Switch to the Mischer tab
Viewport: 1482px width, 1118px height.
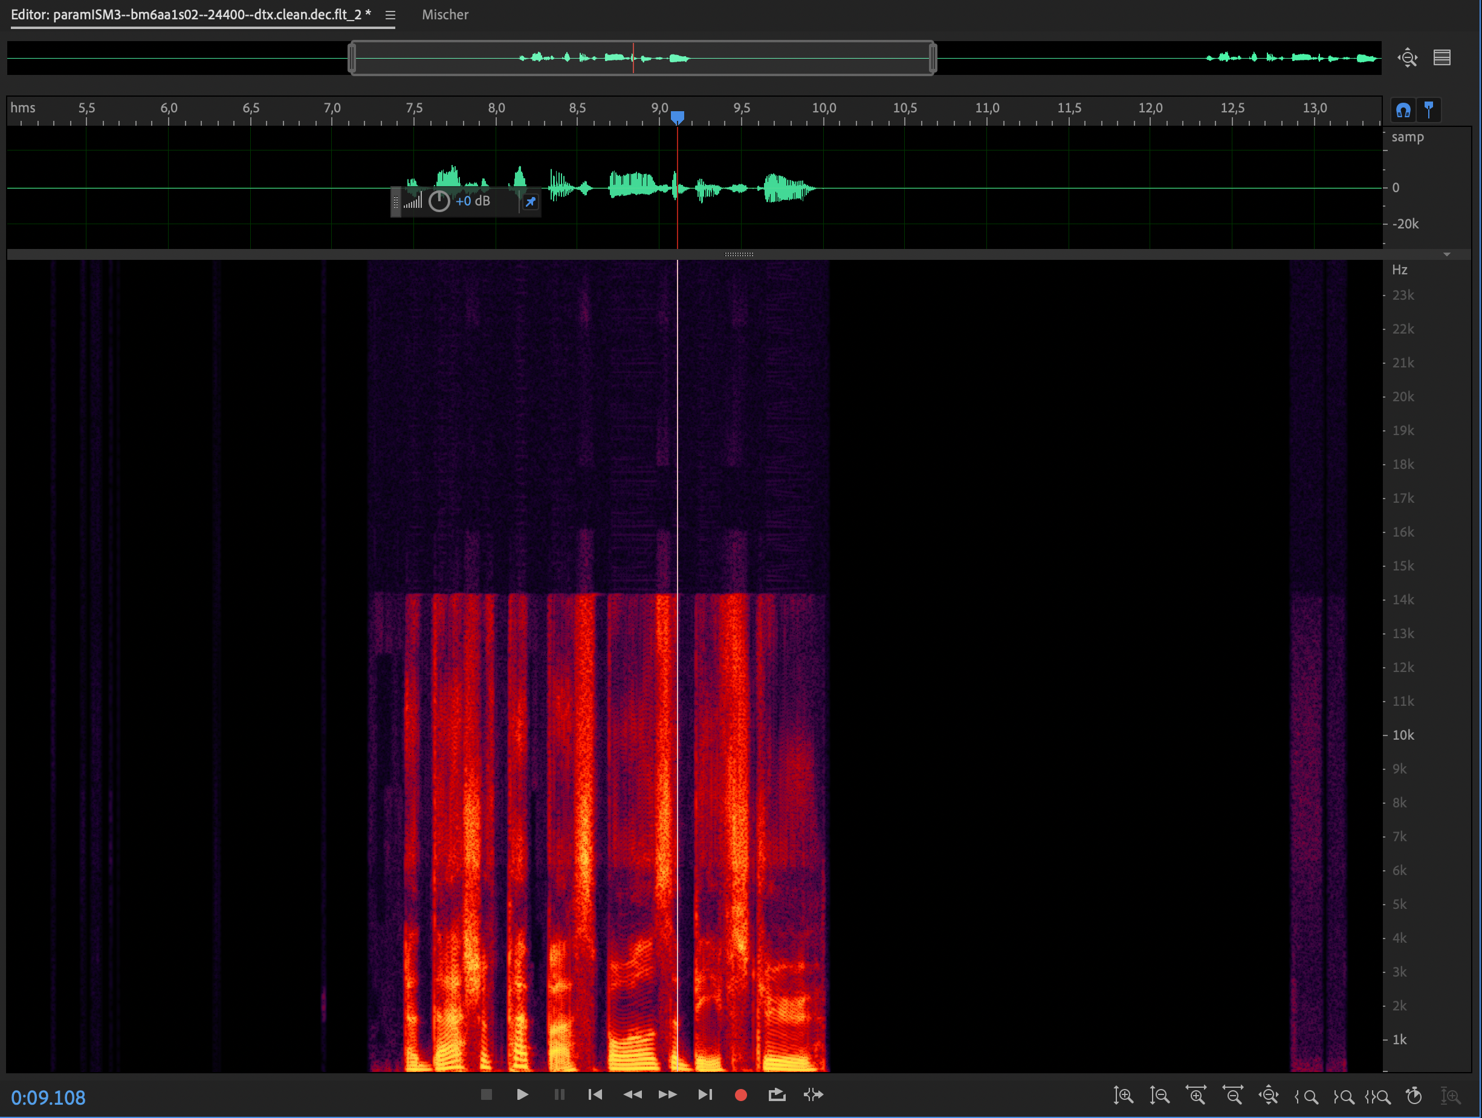pos(445,15)
